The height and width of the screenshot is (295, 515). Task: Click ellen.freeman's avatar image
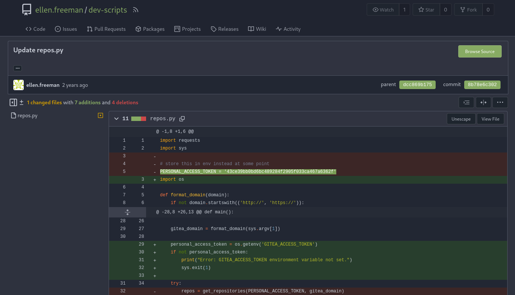[19, 85]
